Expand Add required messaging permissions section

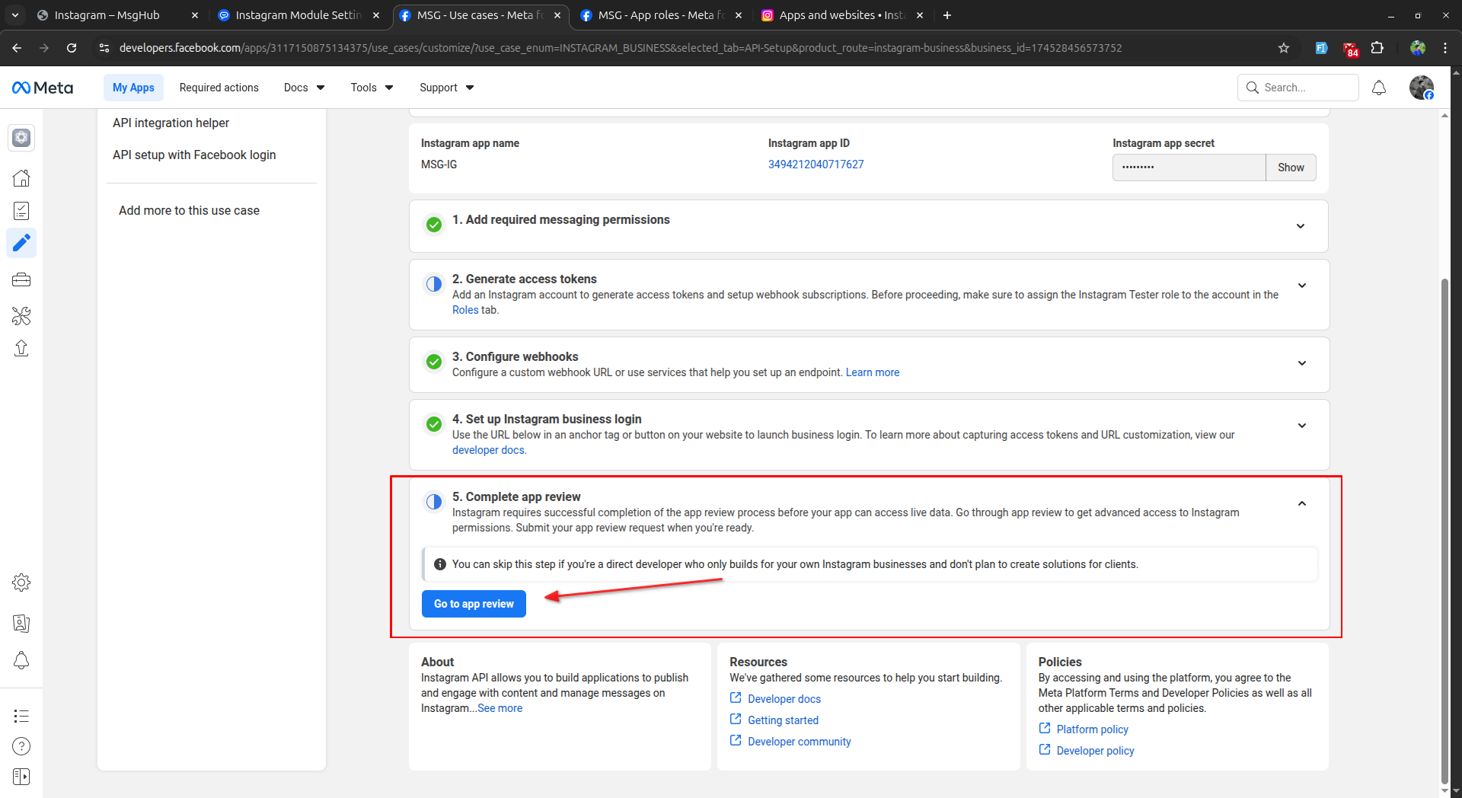pyautogui.click(x=1301, y=226)
